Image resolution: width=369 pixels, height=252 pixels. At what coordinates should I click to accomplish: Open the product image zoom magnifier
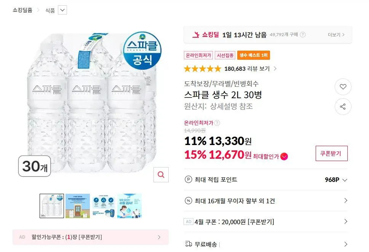161,175
